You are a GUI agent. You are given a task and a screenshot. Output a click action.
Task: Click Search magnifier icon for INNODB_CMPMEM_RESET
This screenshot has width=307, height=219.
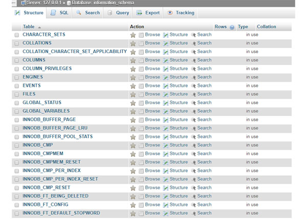193,162
